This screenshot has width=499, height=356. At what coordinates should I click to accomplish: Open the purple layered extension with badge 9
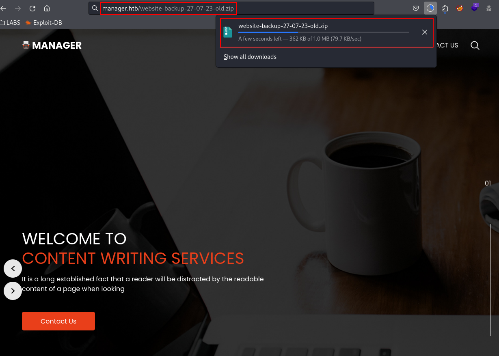475,7
